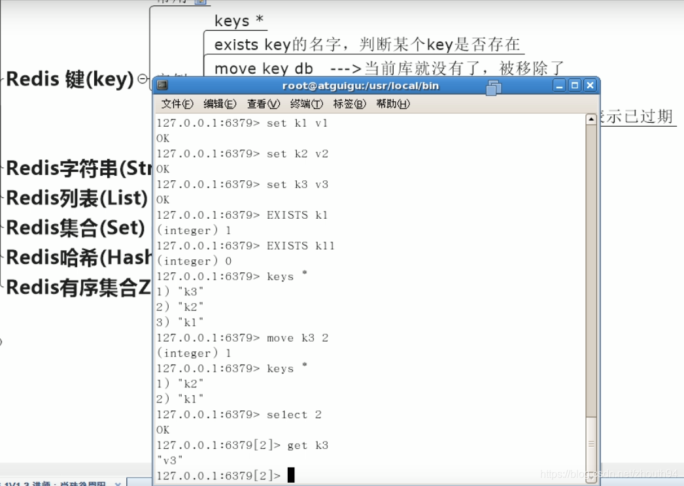Open the 编辑(E) menu in terminal
Image resolution: width=684 pixels, height=486 pixels.
pos(220,104)
